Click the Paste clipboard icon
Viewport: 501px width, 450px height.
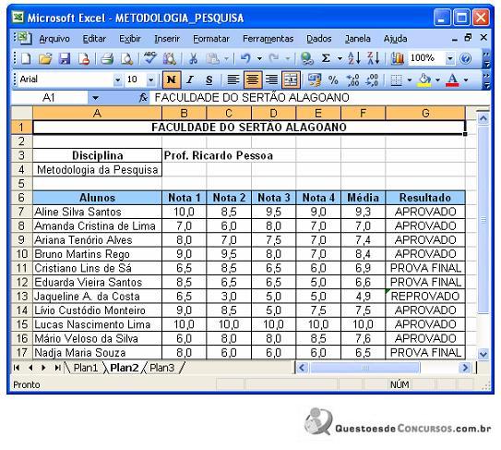(x=212, y=58)
